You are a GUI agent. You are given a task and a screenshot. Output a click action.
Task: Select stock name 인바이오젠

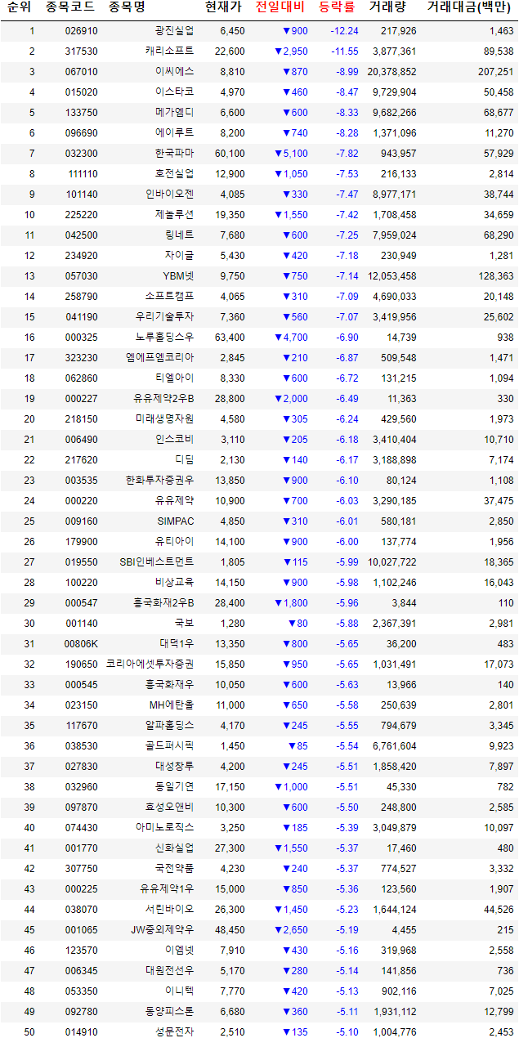pyautogui.click(x=169, y=195)
